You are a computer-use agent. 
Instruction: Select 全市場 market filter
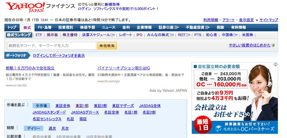pyautogui.click(x=41, y=106)
